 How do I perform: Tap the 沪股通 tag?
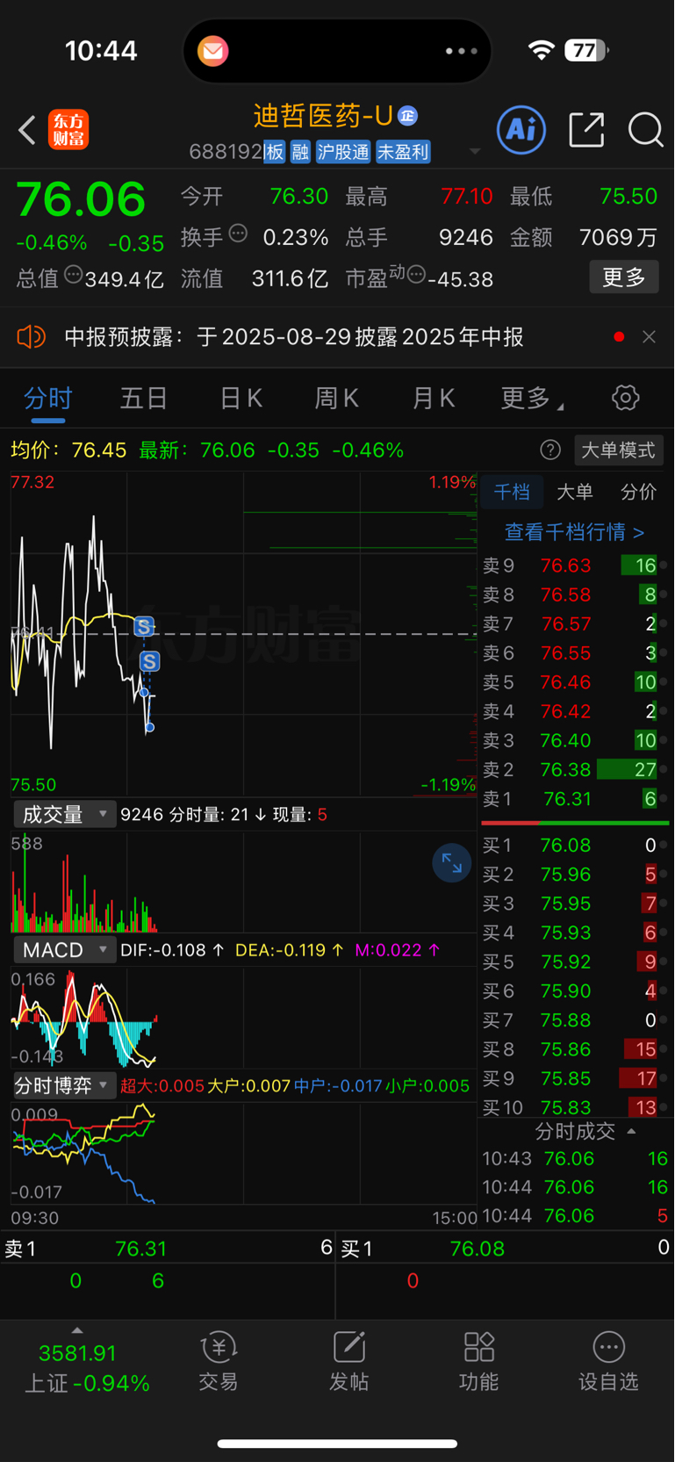(343, 152)
